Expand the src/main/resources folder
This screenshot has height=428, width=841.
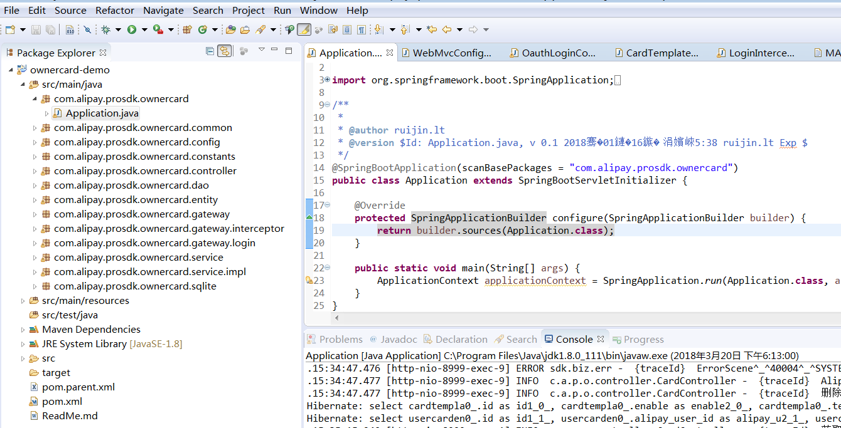pos(23,301)
